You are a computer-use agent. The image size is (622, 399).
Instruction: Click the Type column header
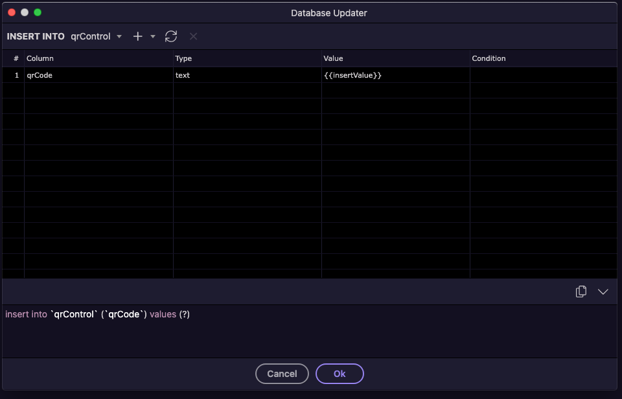pyautogui.click(x=184, y=58)
